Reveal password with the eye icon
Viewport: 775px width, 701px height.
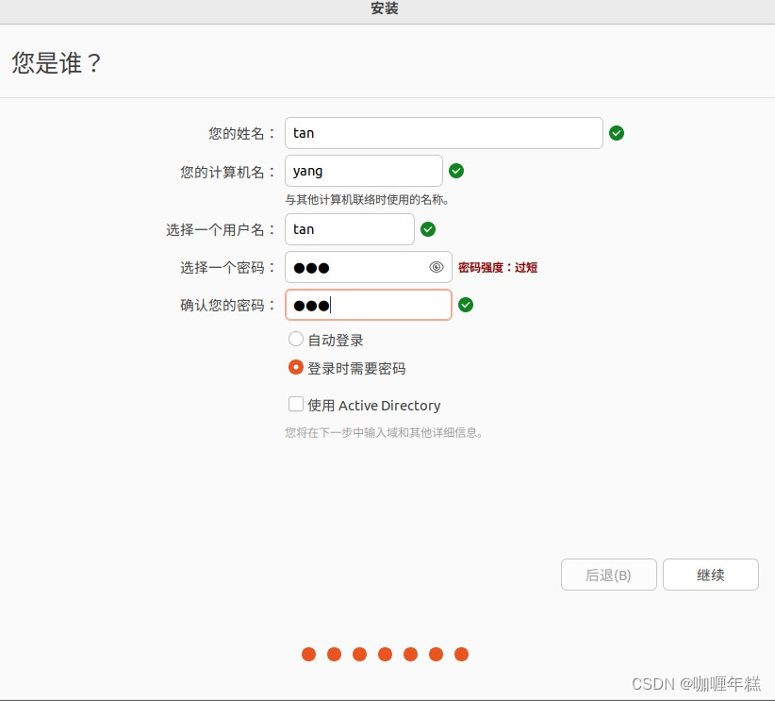[x=437, y=267]
